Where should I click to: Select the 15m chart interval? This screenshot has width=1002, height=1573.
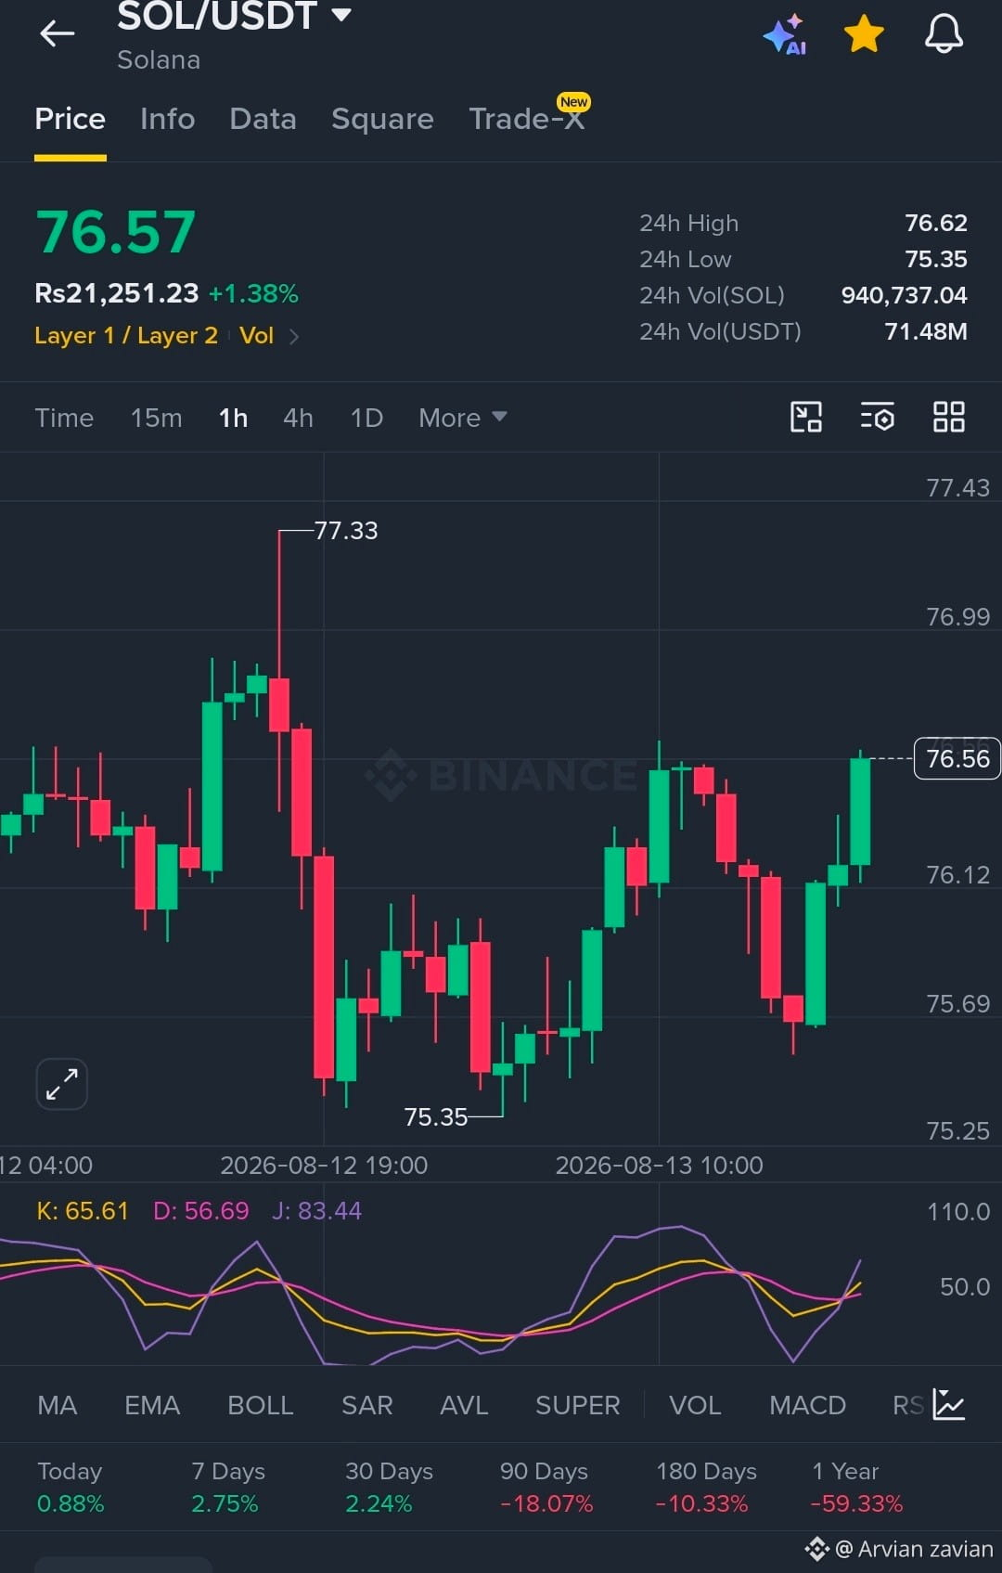click(156, 418)
